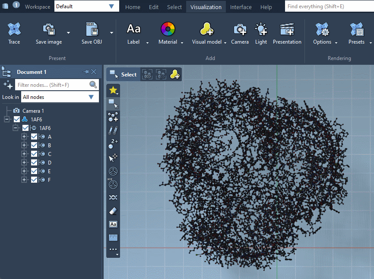Select the xyz translation globe tool
374x279 pixels.
(x=113, y=184)
